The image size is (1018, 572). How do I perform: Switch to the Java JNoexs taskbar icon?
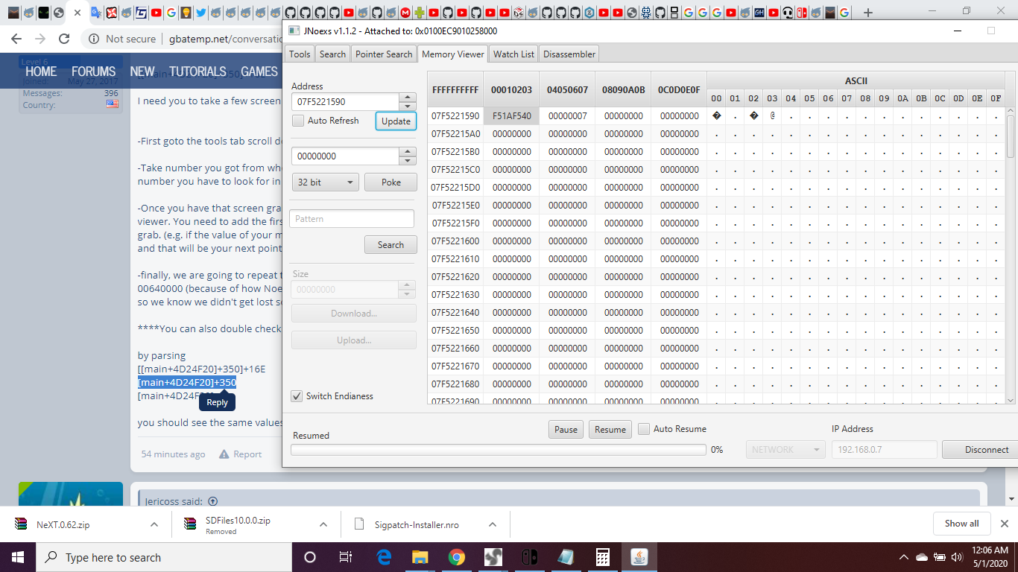pos(639,557)
